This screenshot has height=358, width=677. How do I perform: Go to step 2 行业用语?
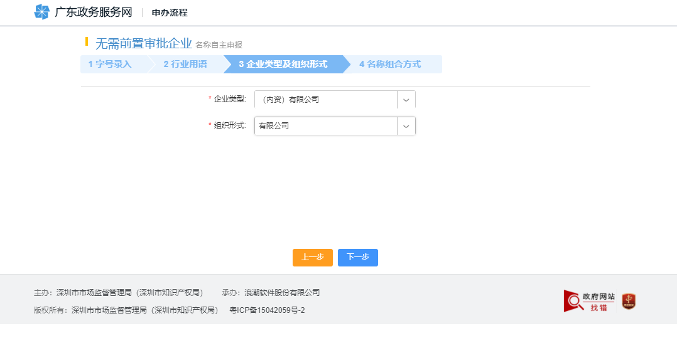[185, 64]
